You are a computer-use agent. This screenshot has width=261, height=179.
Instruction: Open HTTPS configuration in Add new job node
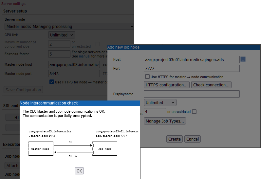pyautogui.click(x=167, y=85)
